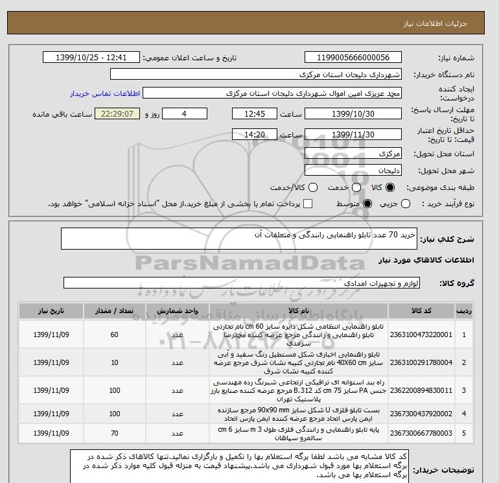This screenshot has width=499, height=483.
Task: Click product code 2363100291780004
Action: (421, 362)
